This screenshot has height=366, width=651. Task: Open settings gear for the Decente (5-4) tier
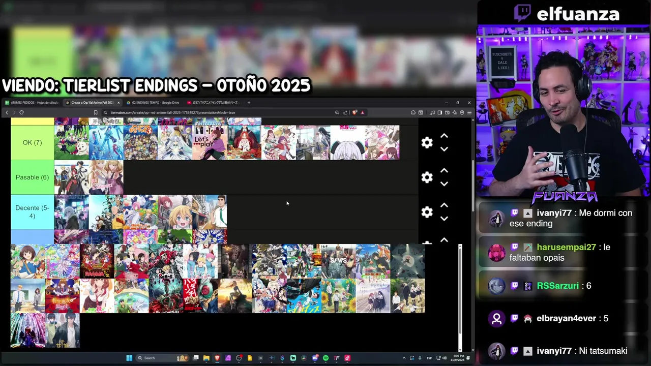coord(427,212)
